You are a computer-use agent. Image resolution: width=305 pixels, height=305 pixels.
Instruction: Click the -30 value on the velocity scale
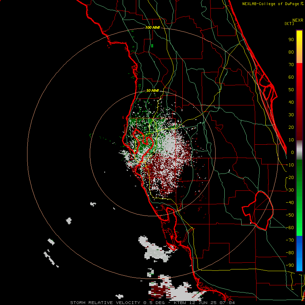(x=290, y=190)
